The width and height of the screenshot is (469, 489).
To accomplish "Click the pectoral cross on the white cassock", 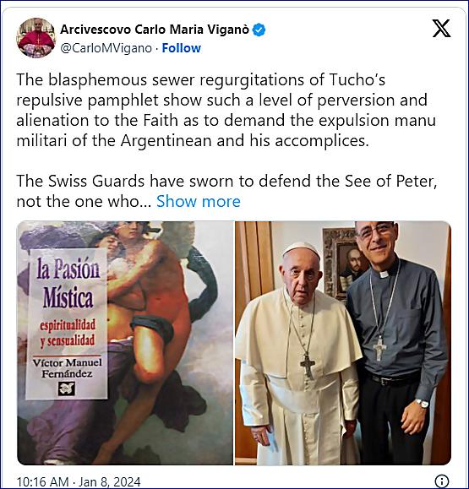I will coord(308,367).
